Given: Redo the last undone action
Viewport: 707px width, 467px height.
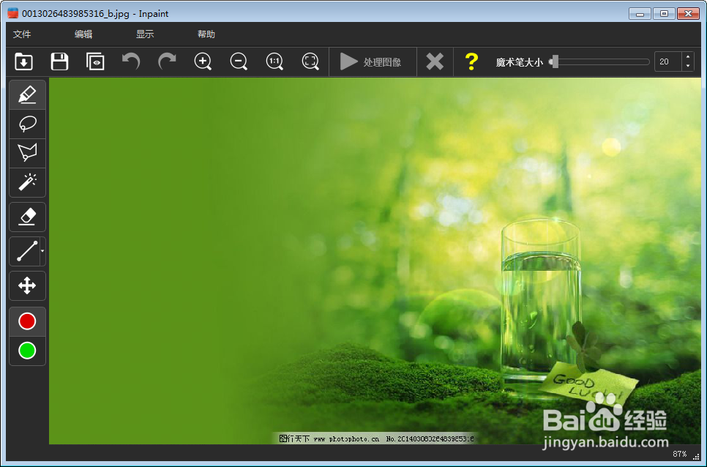Looking at the screenshot, I should 167,61.
